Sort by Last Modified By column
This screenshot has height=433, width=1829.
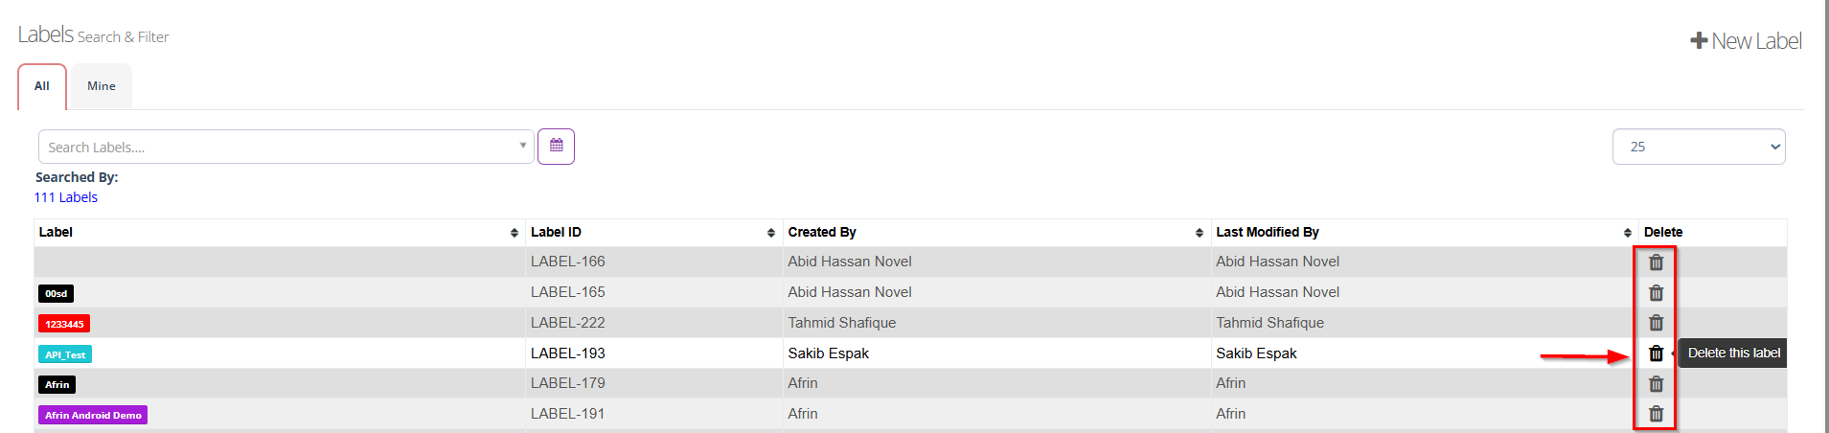click(x=1627, y=233)
